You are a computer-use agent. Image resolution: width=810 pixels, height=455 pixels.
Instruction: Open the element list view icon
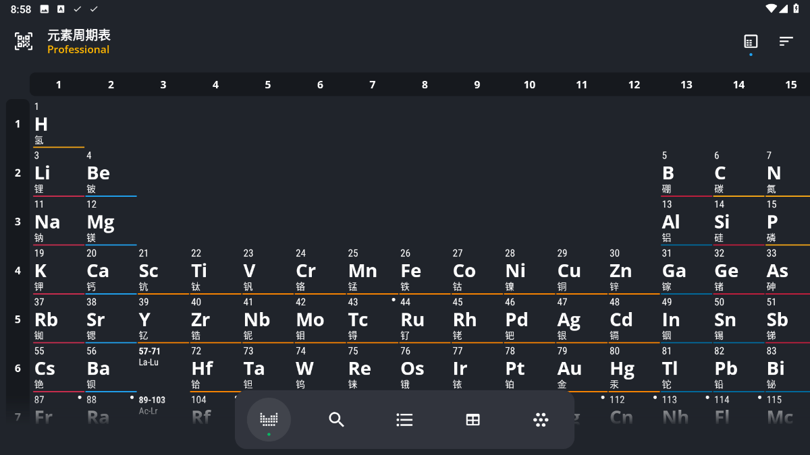click(404, 420)
